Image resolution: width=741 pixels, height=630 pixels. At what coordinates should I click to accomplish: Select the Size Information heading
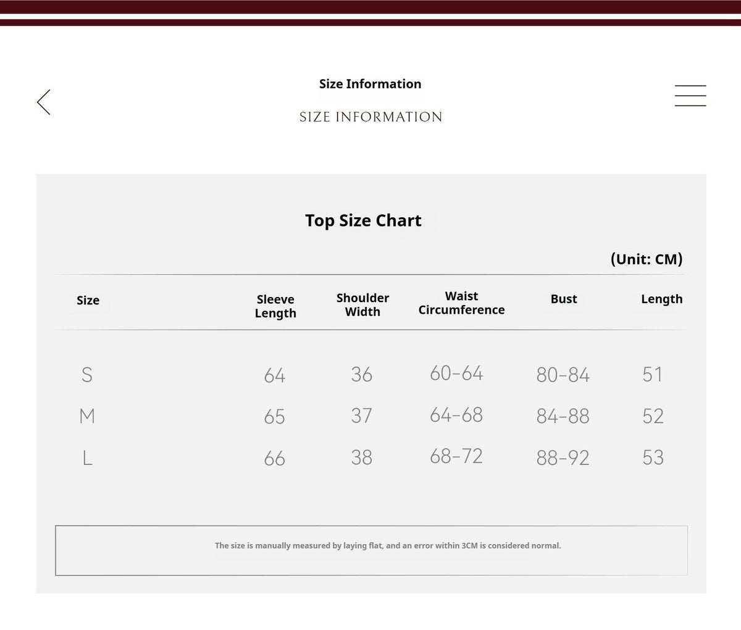point(370,84)
